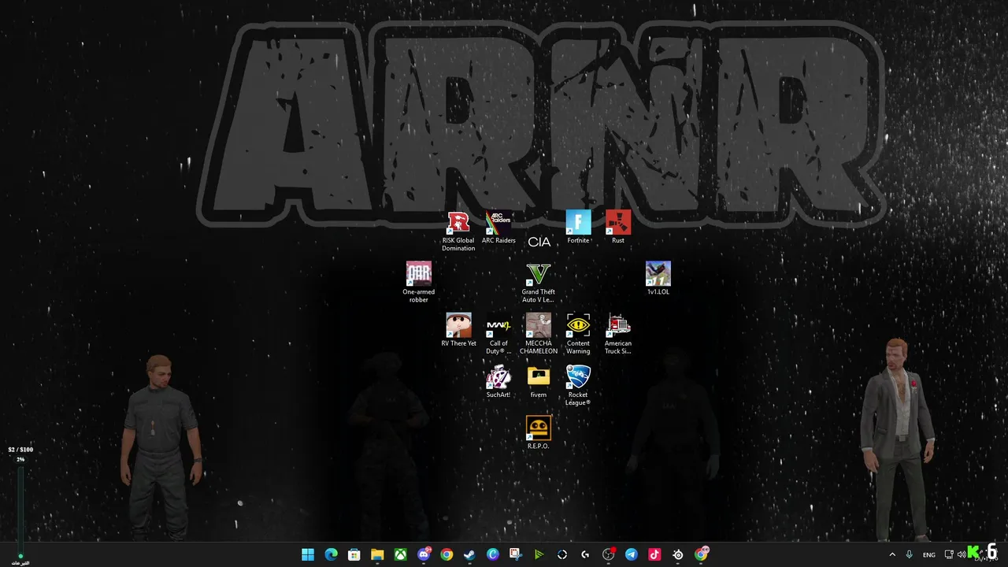Select the CIA desktop icon

pyautogui.click(x=539, y=242)
